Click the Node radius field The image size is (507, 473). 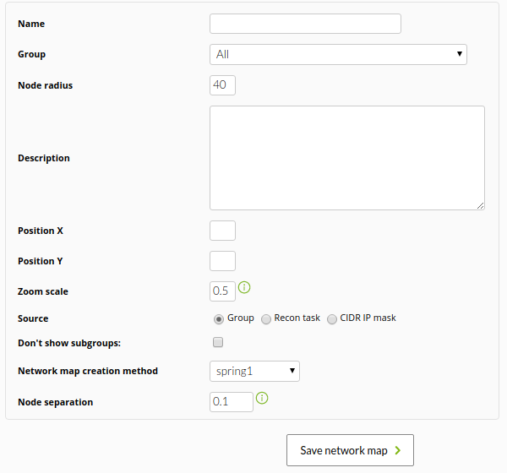tap(222, 85)
